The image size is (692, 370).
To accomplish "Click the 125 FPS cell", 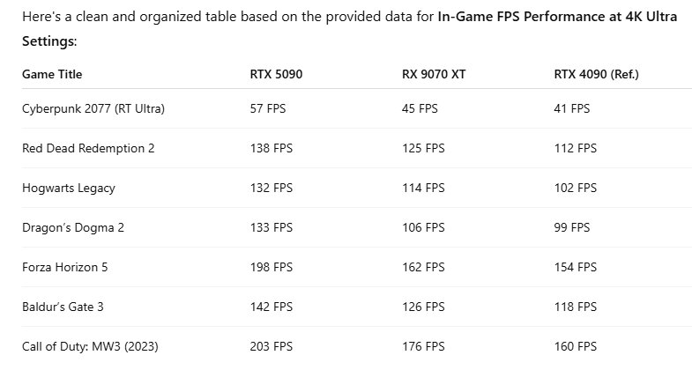I will tap(423, 148).
